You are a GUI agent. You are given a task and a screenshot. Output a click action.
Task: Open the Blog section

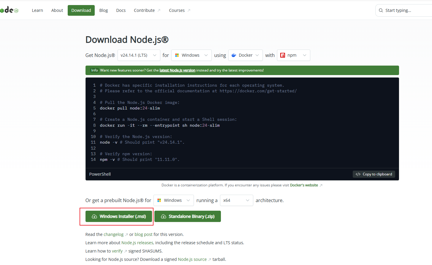click(104, 10)
